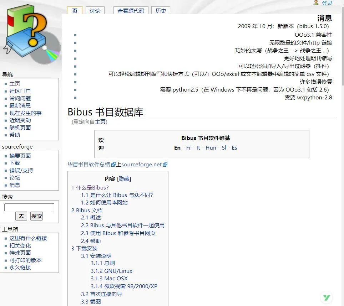Open 相关变化 toolbox link
This screenshot has width=344, height=306.
[x=20, y=245]
